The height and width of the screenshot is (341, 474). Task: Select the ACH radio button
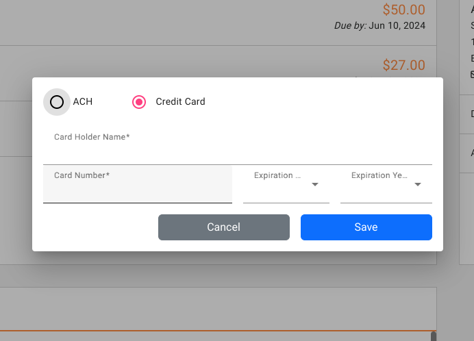(57, 102)
